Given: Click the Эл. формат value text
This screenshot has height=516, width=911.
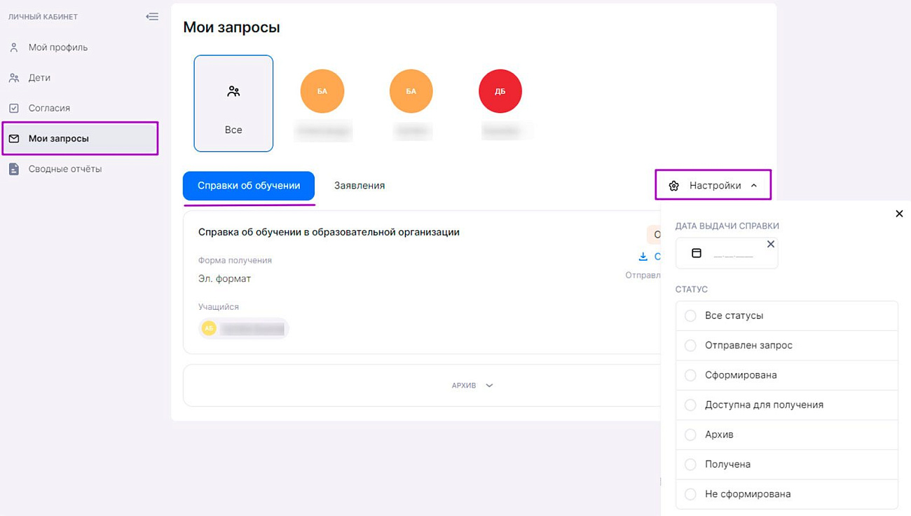Looking at the screenshot, I should pos(224,279).
